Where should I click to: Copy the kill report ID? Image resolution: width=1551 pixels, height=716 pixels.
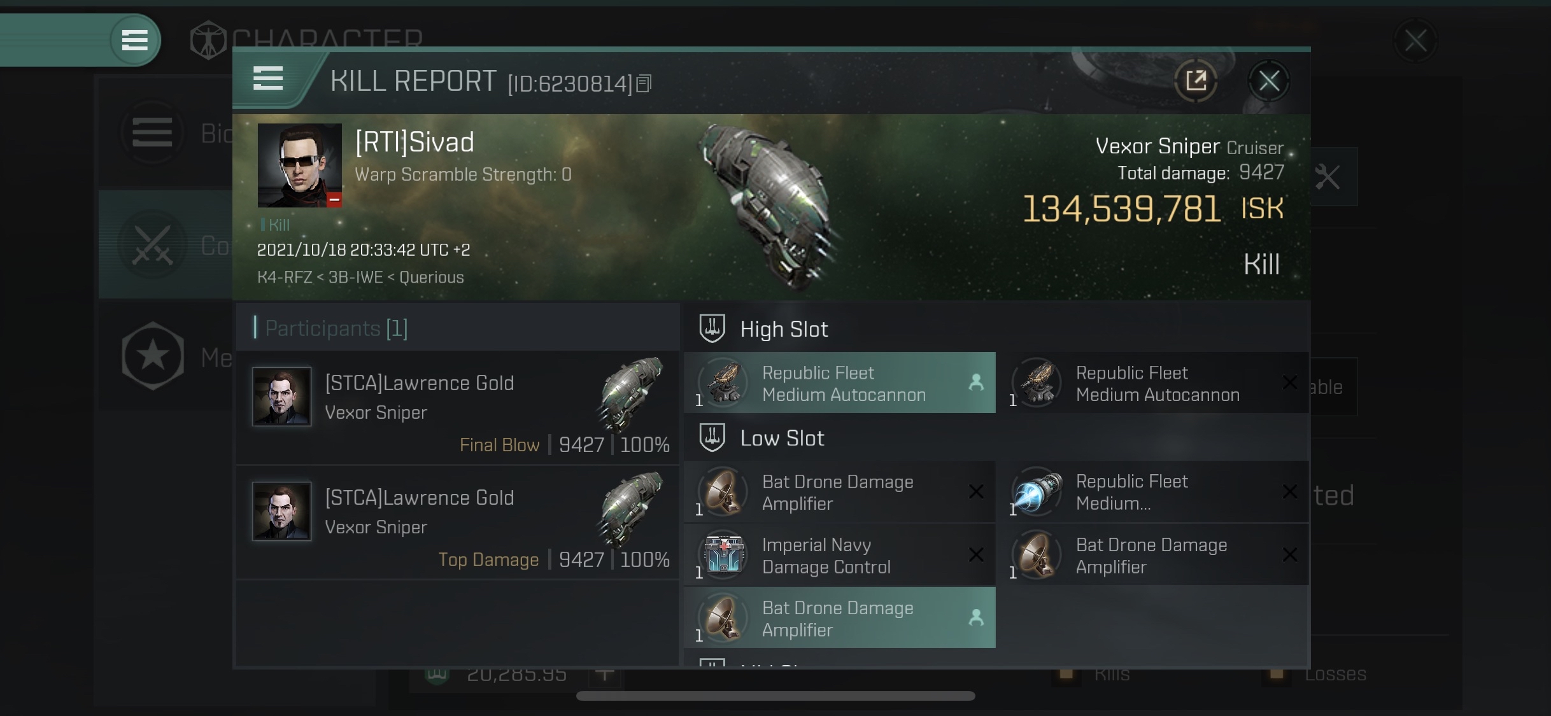pyautogui.click(x=644, y=83)
